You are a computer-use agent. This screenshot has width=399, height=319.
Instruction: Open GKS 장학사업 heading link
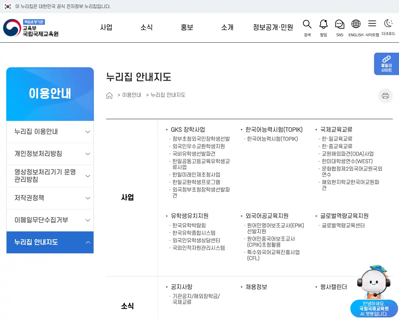point(188,130)
